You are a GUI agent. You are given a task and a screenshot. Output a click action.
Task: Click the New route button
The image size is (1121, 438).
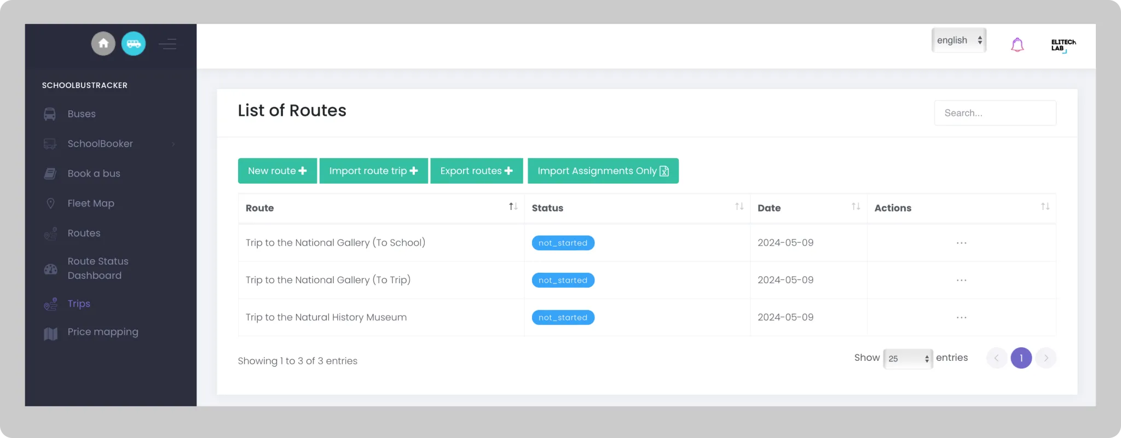tap(277, 171)
